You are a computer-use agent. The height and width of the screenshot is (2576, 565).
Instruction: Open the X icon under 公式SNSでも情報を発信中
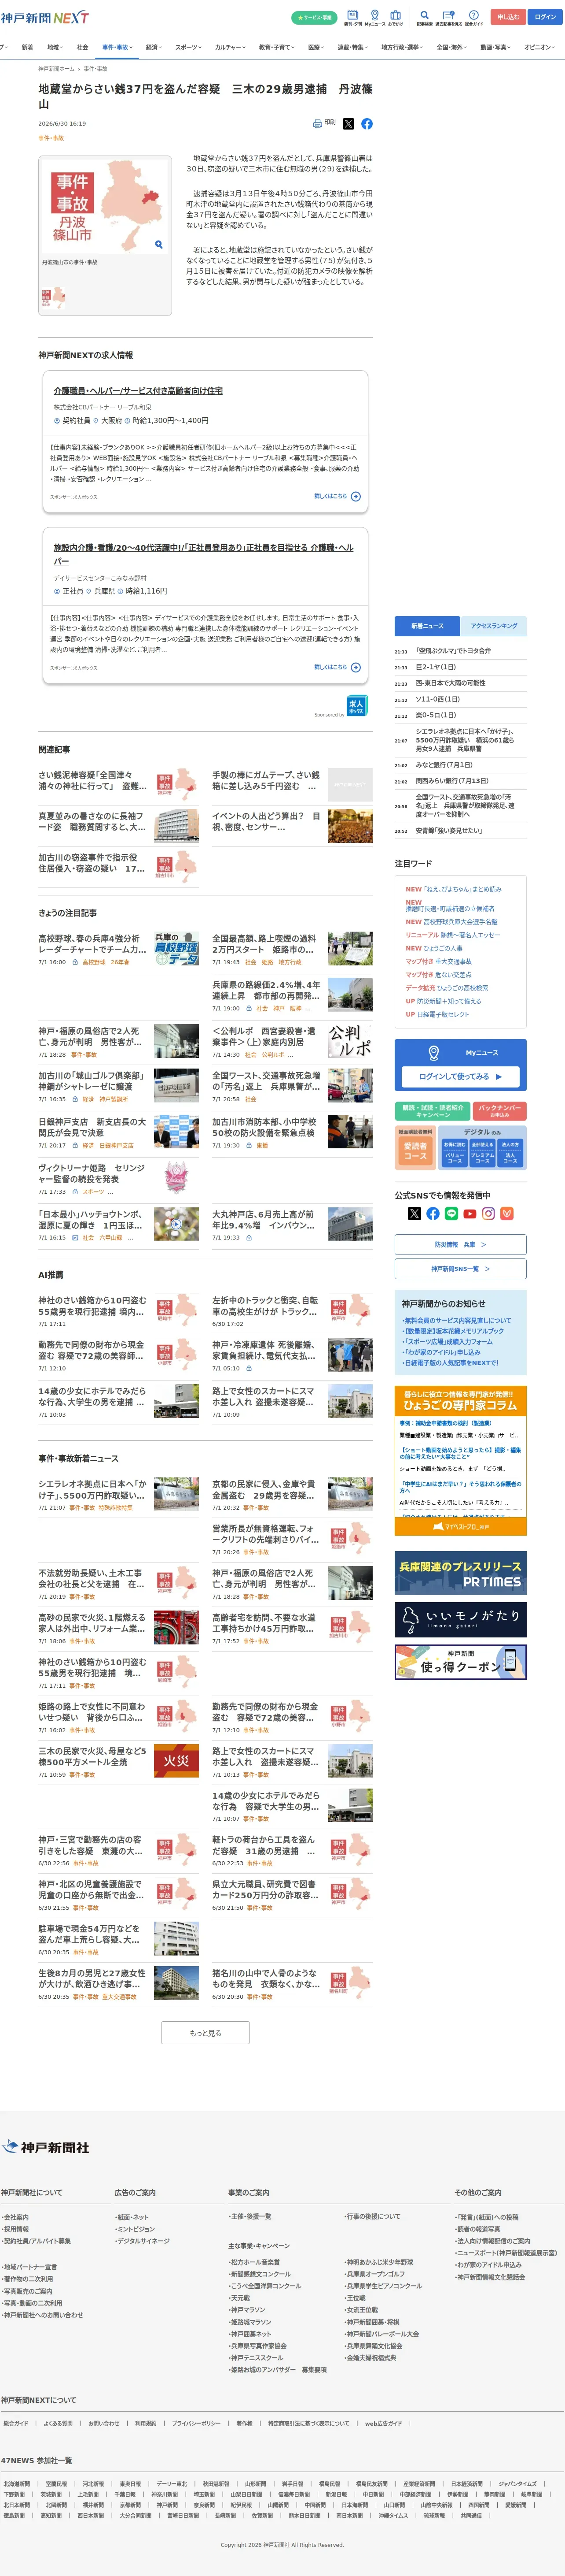coord(414,1214)
